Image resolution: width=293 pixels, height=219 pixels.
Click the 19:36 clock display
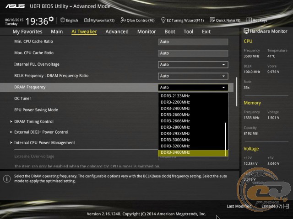[x=37, y=21]
